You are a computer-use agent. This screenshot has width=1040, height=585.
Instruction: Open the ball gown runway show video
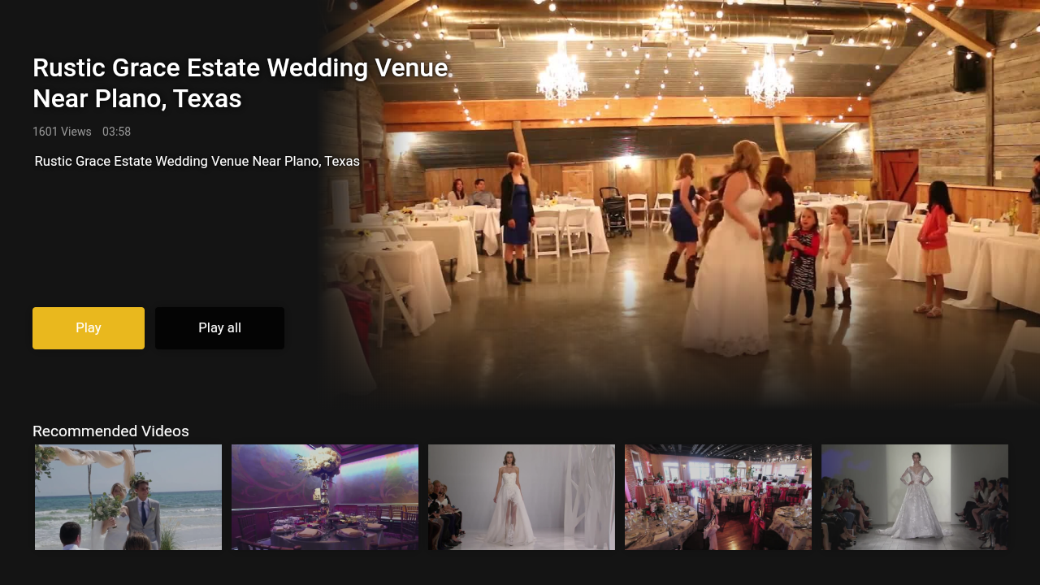(x=915, y=497)
